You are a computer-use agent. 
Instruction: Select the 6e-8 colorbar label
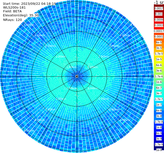[159, 110]
